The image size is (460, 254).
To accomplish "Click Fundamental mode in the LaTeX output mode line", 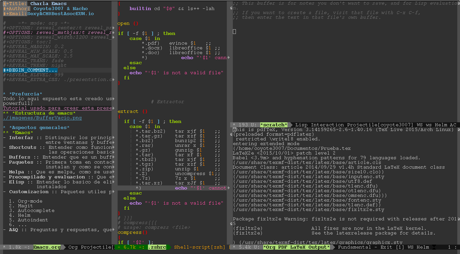I will click(355, 247).
